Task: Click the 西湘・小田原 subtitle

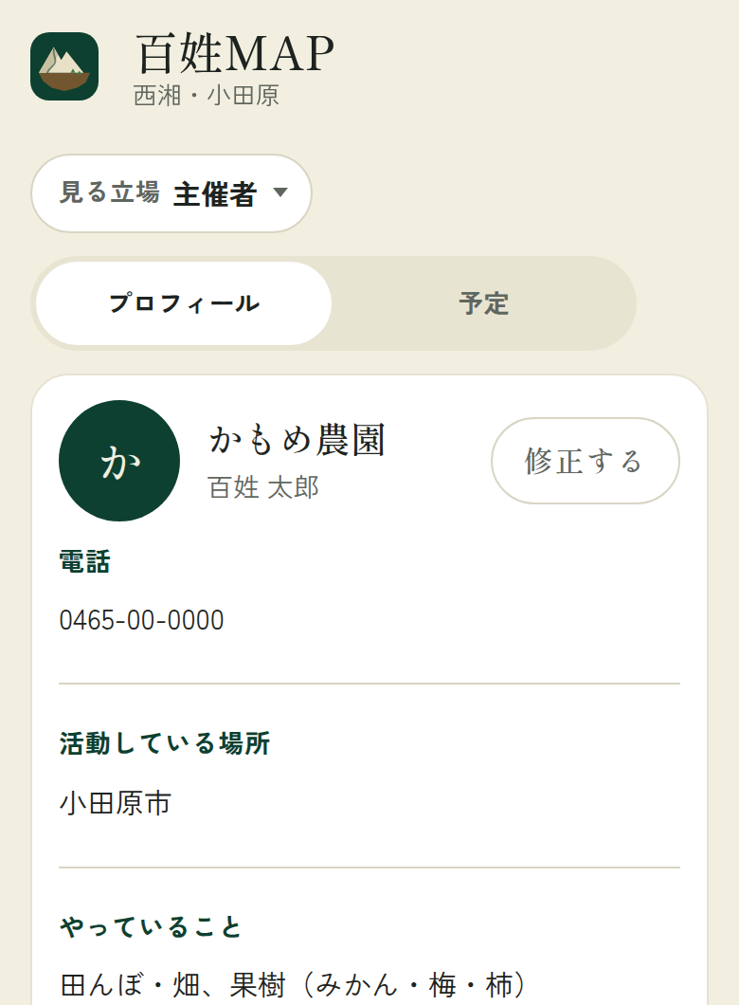Action: 207,96
